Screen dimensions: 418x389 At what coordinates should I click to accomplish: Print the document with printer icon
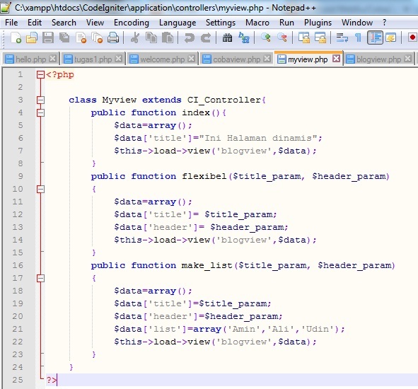(113, 37)
